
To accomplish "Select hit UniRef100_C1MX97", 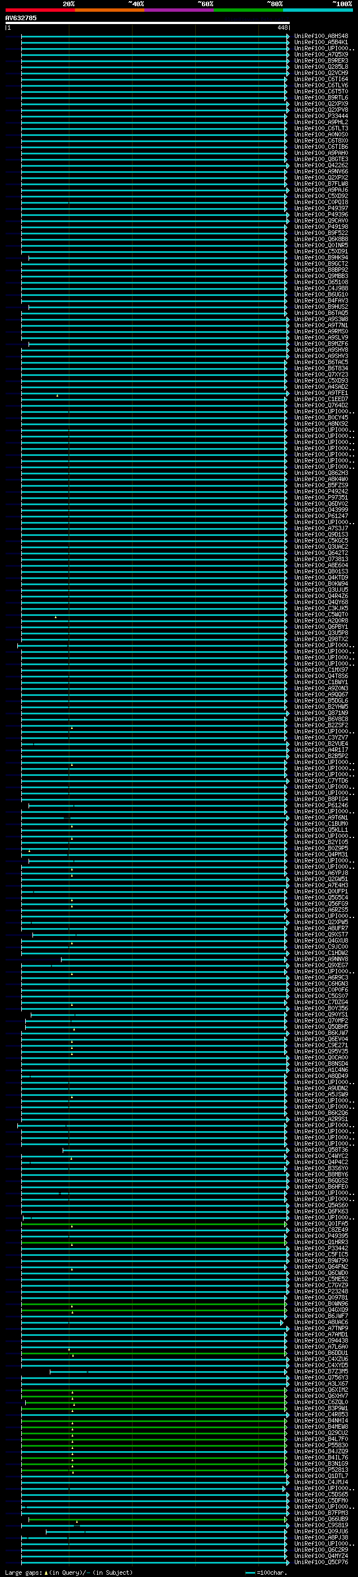I will coord(321,670).
